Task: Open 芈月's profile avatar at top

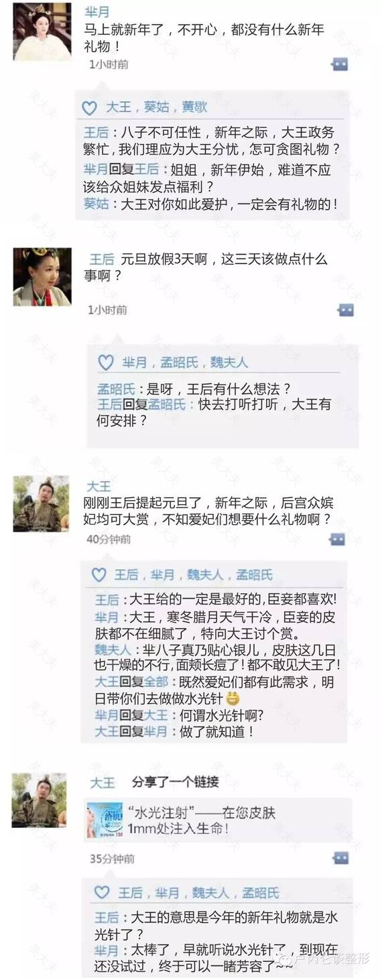Action: (42, 32)
